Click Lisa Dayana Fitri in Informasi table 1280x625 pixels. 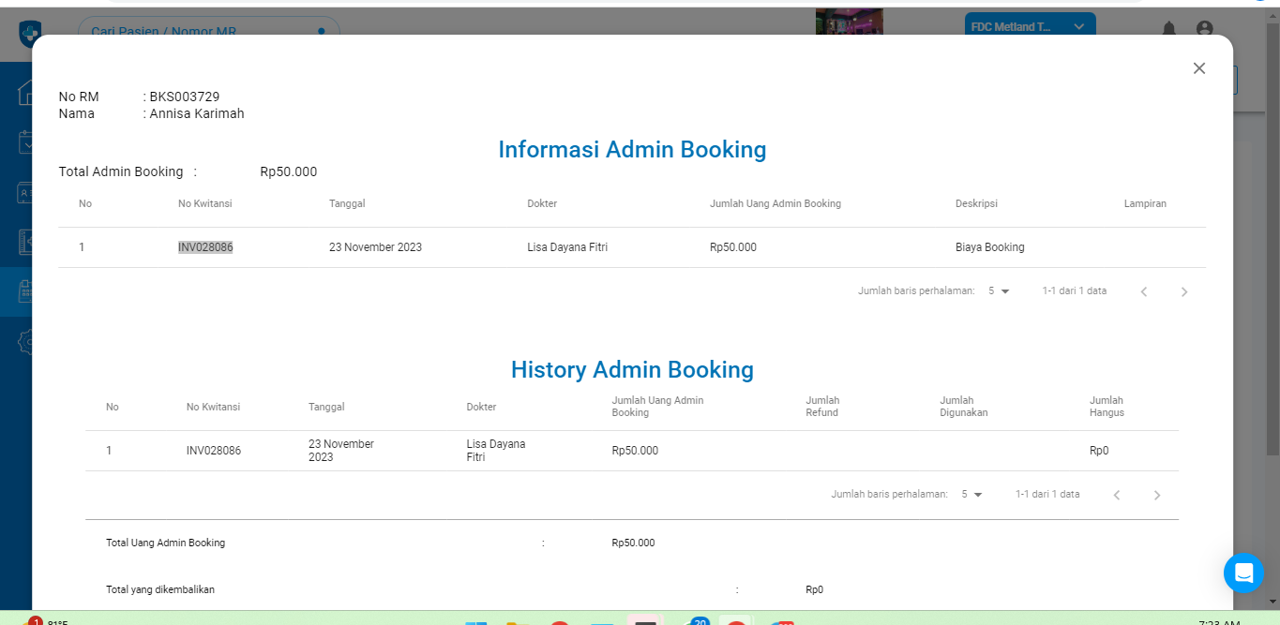coord(567,247)
